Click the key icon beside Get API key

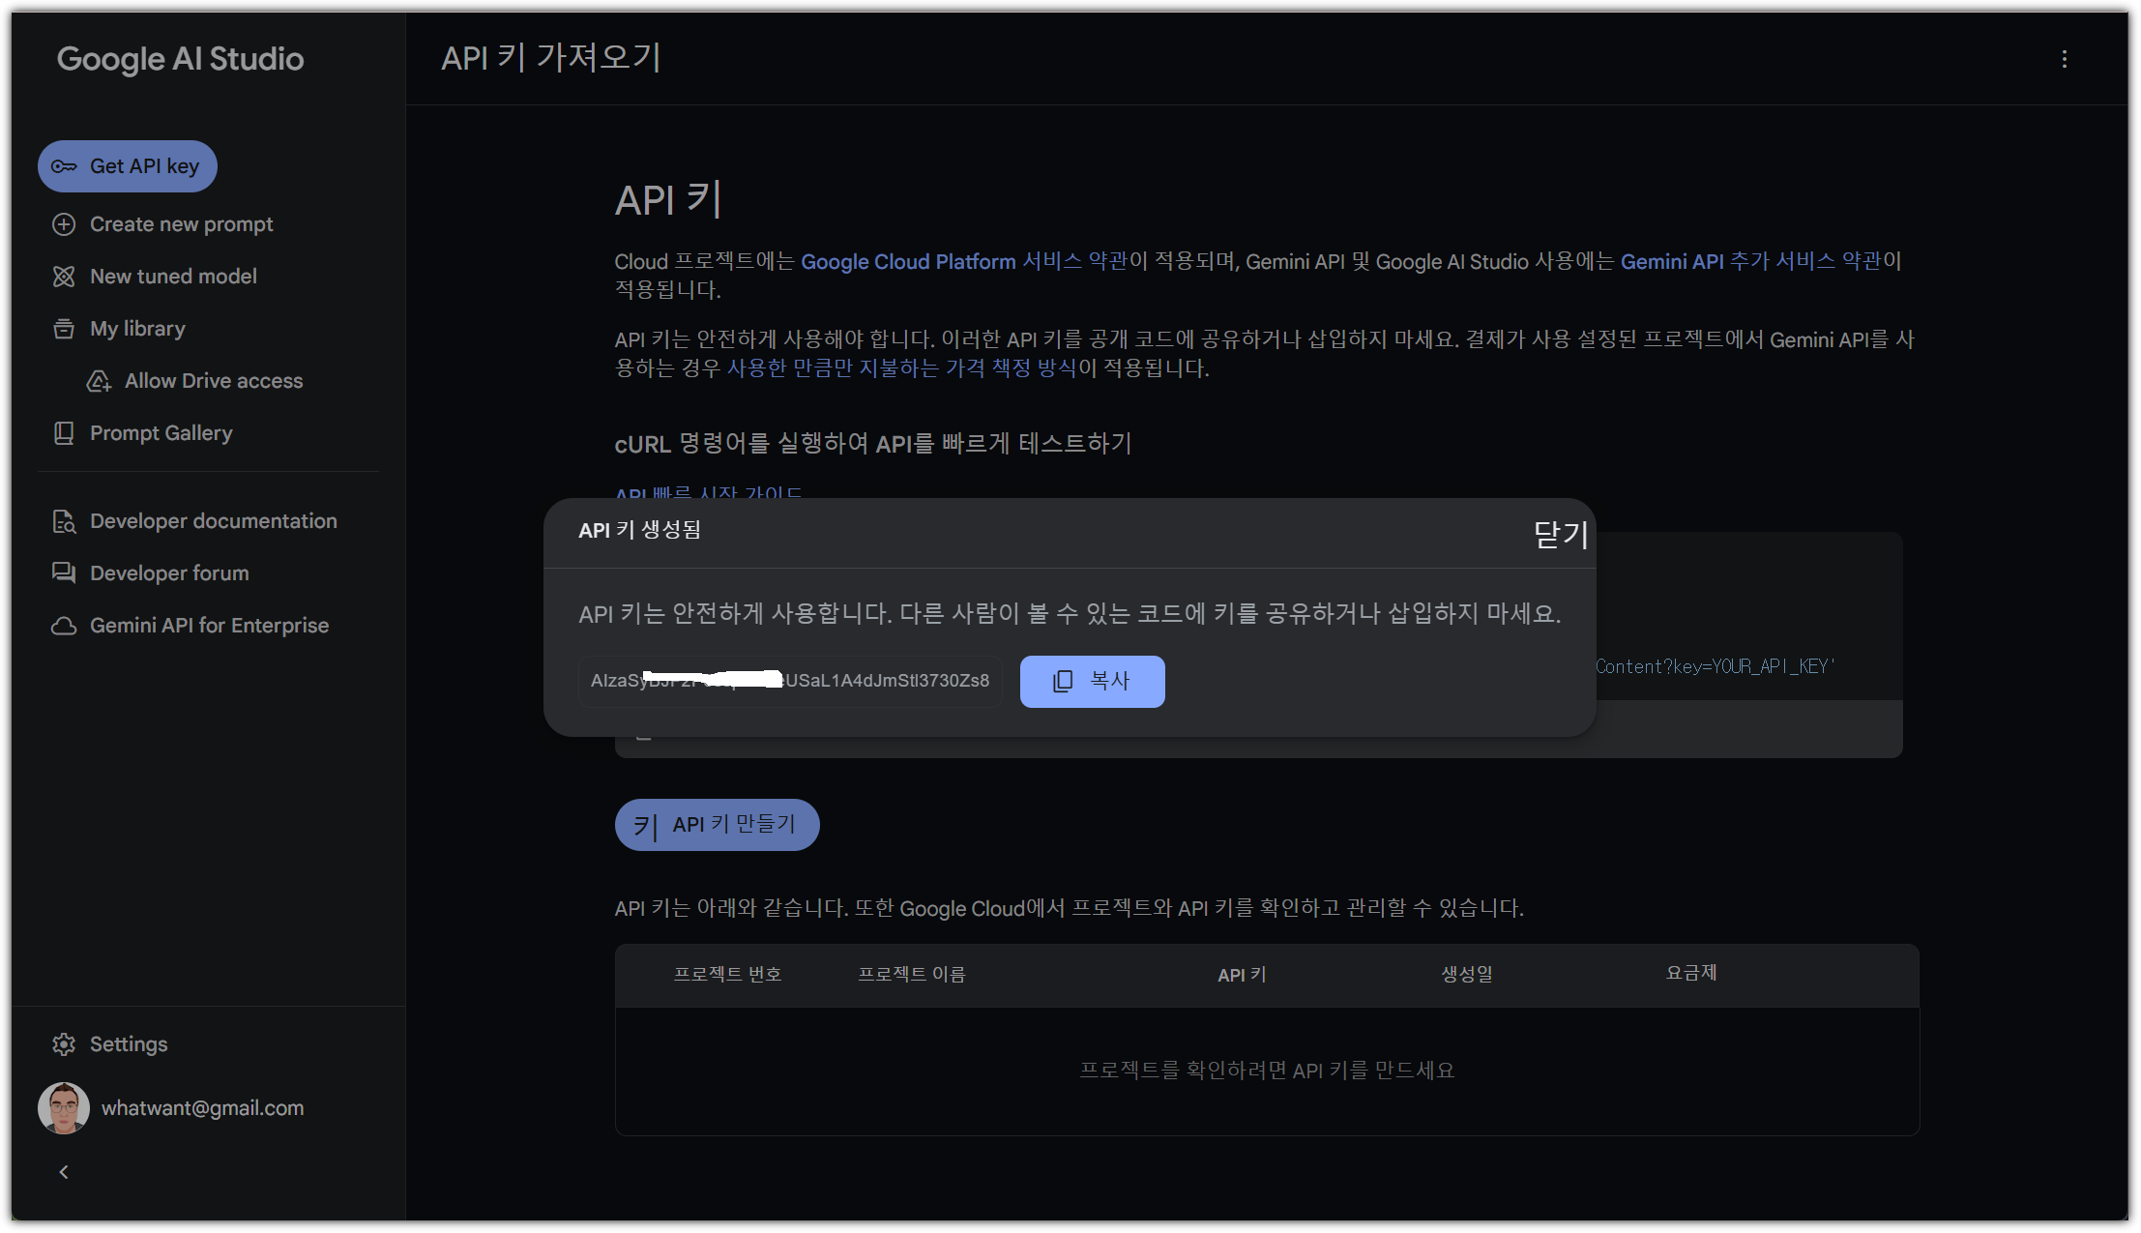[64, 166]
